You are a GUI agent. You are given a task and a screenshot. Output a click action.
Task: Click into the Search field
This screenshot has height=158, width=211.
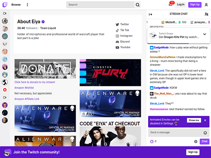click(x=100, y=5)
